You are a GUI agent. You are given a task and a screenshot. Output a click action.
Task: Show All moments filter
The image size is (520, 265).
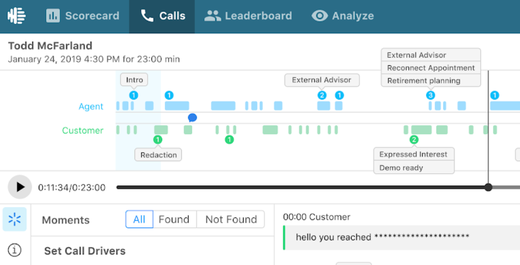[x=139, y=219]
